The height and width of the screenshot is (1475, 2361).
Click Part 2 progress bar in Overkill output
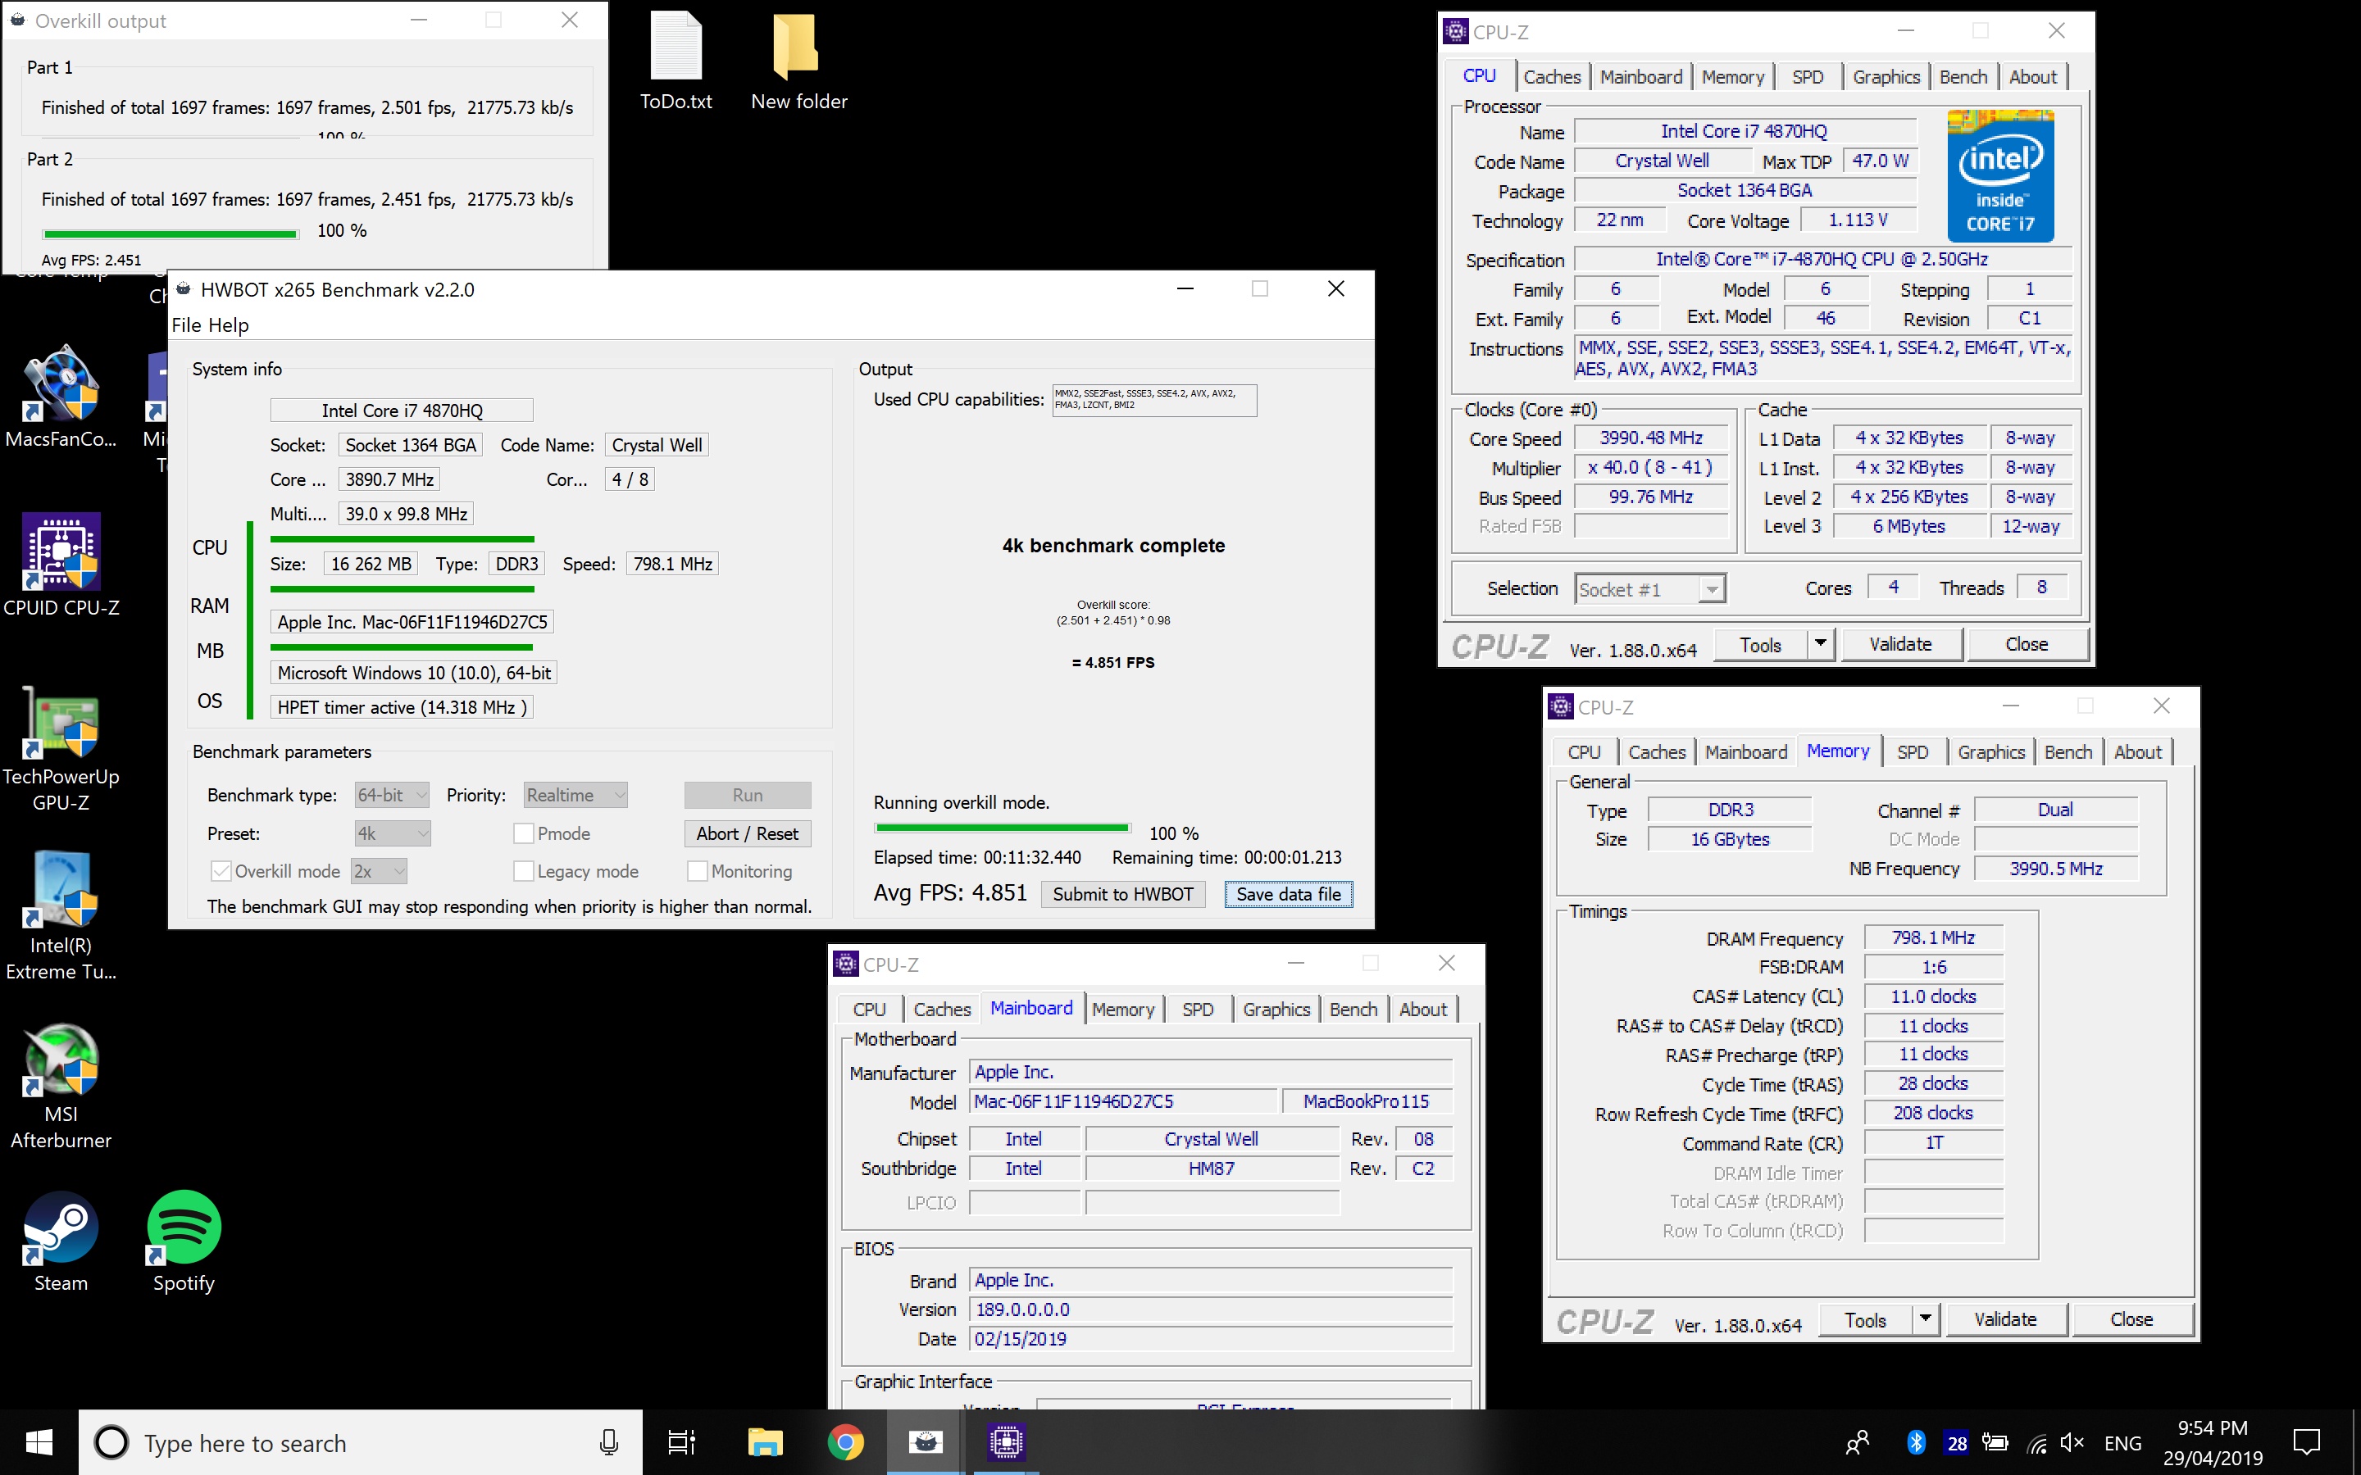(170, 234)
